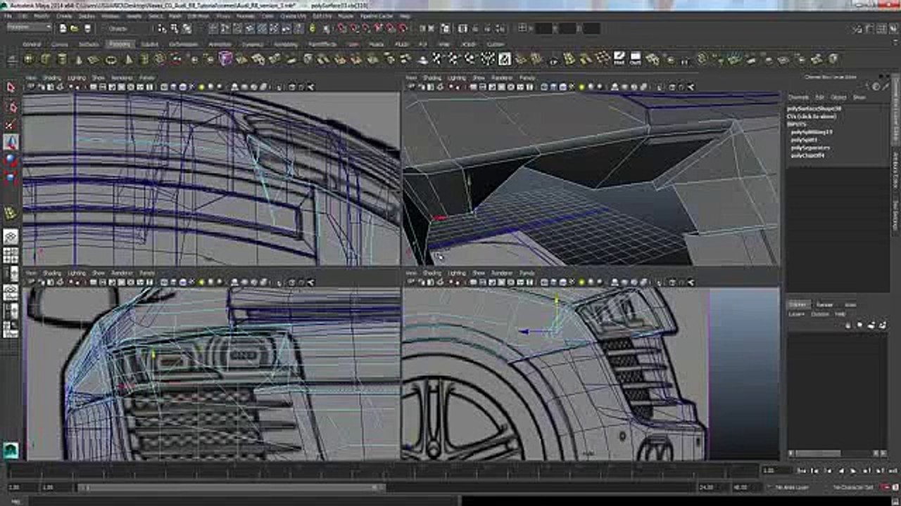Open the Channels menu in Channel Box
Screen dimensions: 901x506
point(798,97)
